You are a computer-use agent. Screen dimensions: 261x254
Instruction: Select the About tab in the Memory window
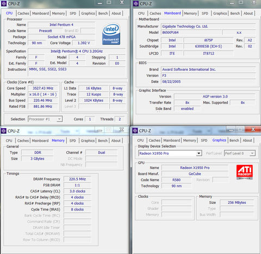[116, 141]
